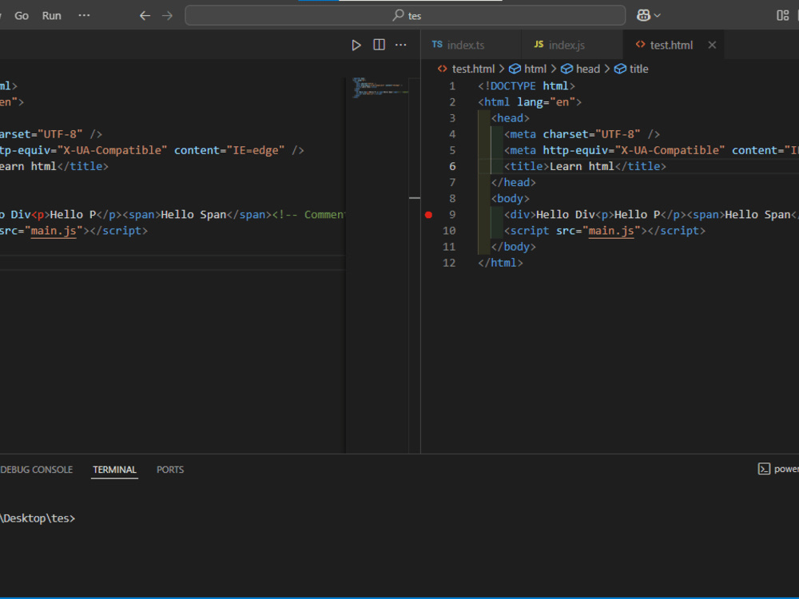Click charset="UTF-8" in the right editor
Viewport: 799px width, 599px height.
point(591,134)
